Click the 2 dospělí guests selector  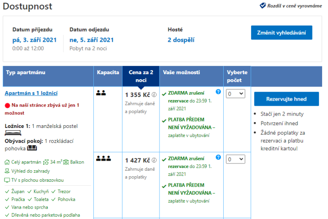tap(181, 40)
